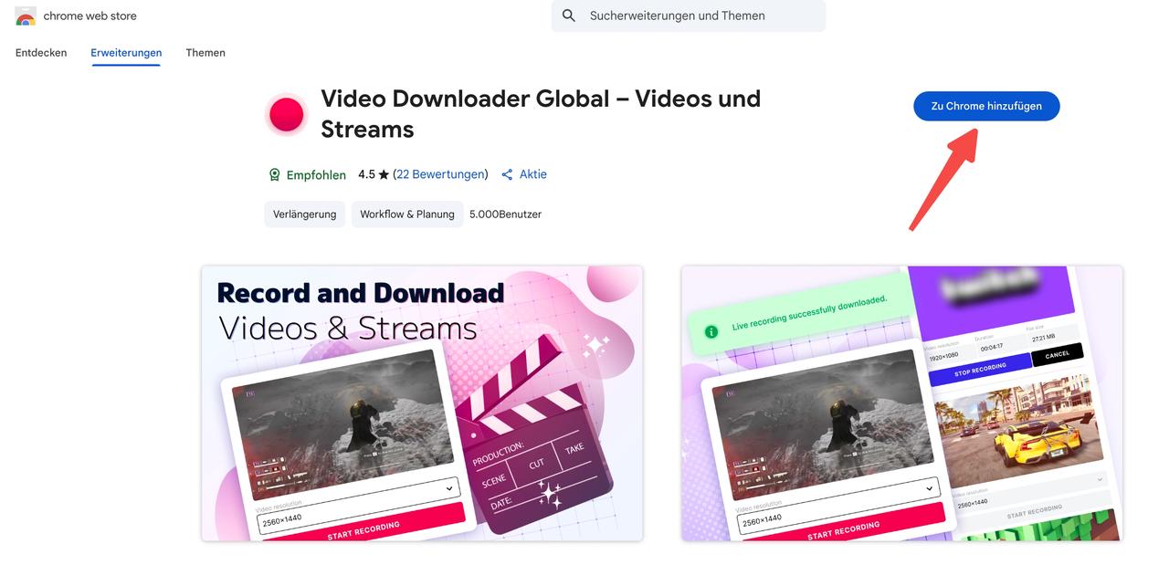Click the share icon next to Aktie

point(508,174)
